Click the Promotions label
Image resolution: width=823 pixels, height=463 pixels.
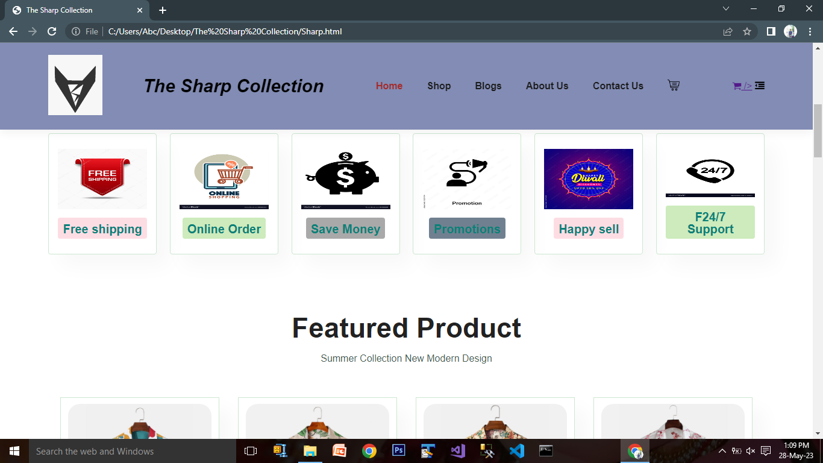pyautogui.click(x=467, y=228)
